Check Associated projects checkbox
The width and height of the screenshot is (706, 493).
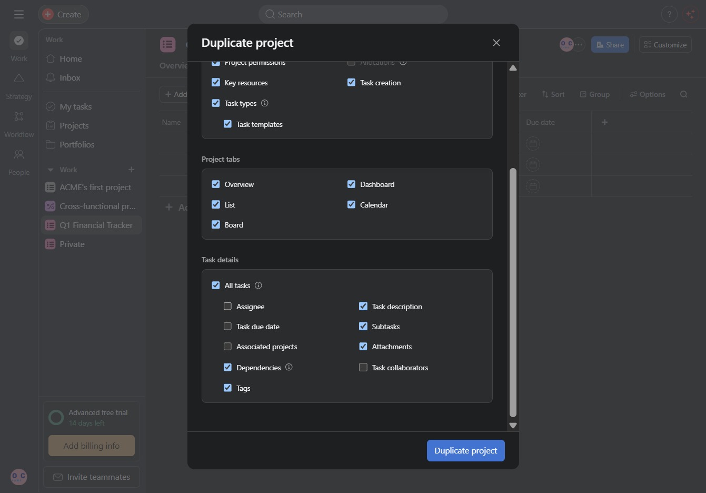[227, 346]
